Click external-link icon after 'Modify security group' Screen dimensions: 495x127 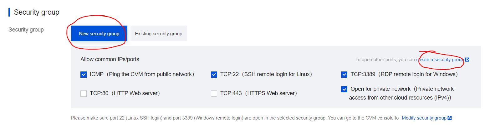pos(450,118)
